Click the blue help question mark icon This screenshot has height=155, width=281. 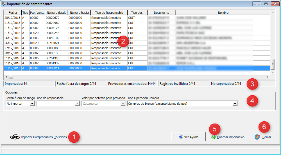coord(181,137)
